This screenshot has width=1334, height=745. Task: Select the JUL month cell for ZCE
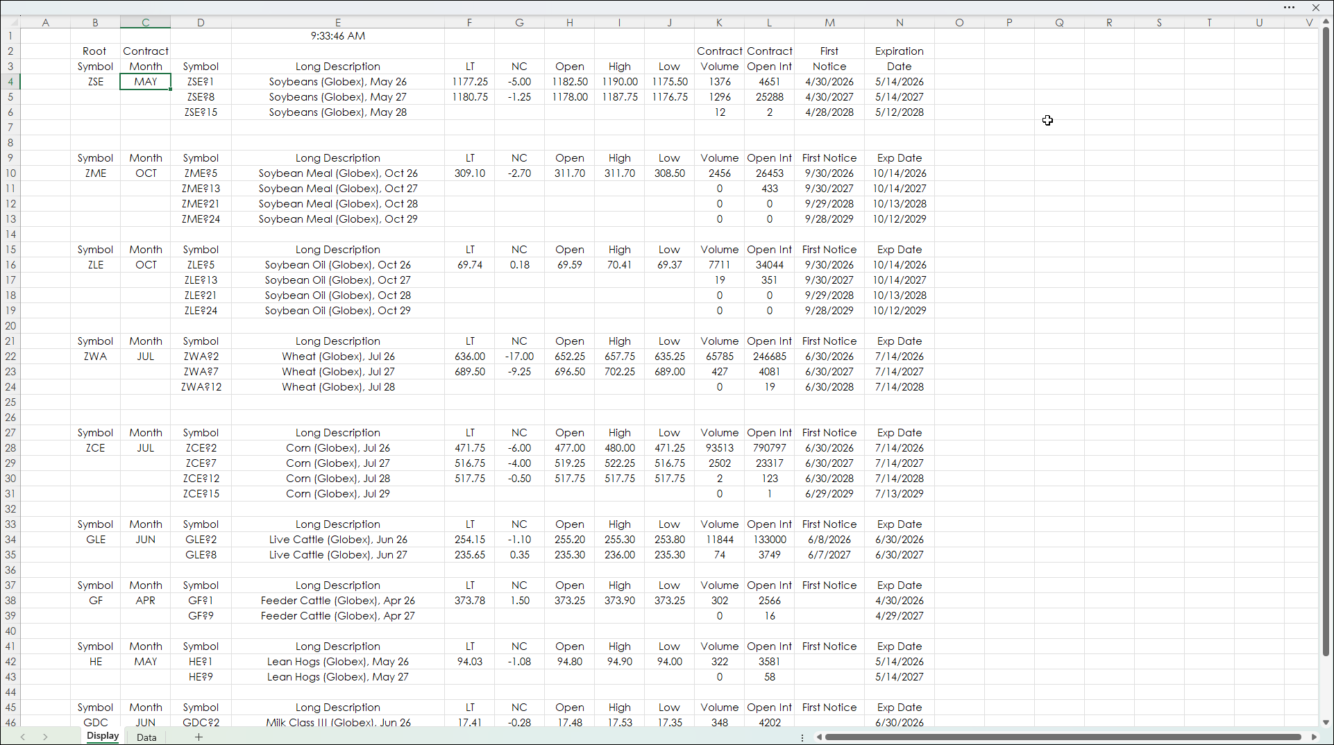pos(146,448)
